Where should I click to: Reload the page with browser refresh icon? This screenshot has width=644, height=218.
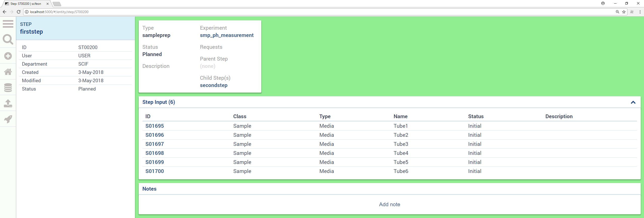[19, 12]
